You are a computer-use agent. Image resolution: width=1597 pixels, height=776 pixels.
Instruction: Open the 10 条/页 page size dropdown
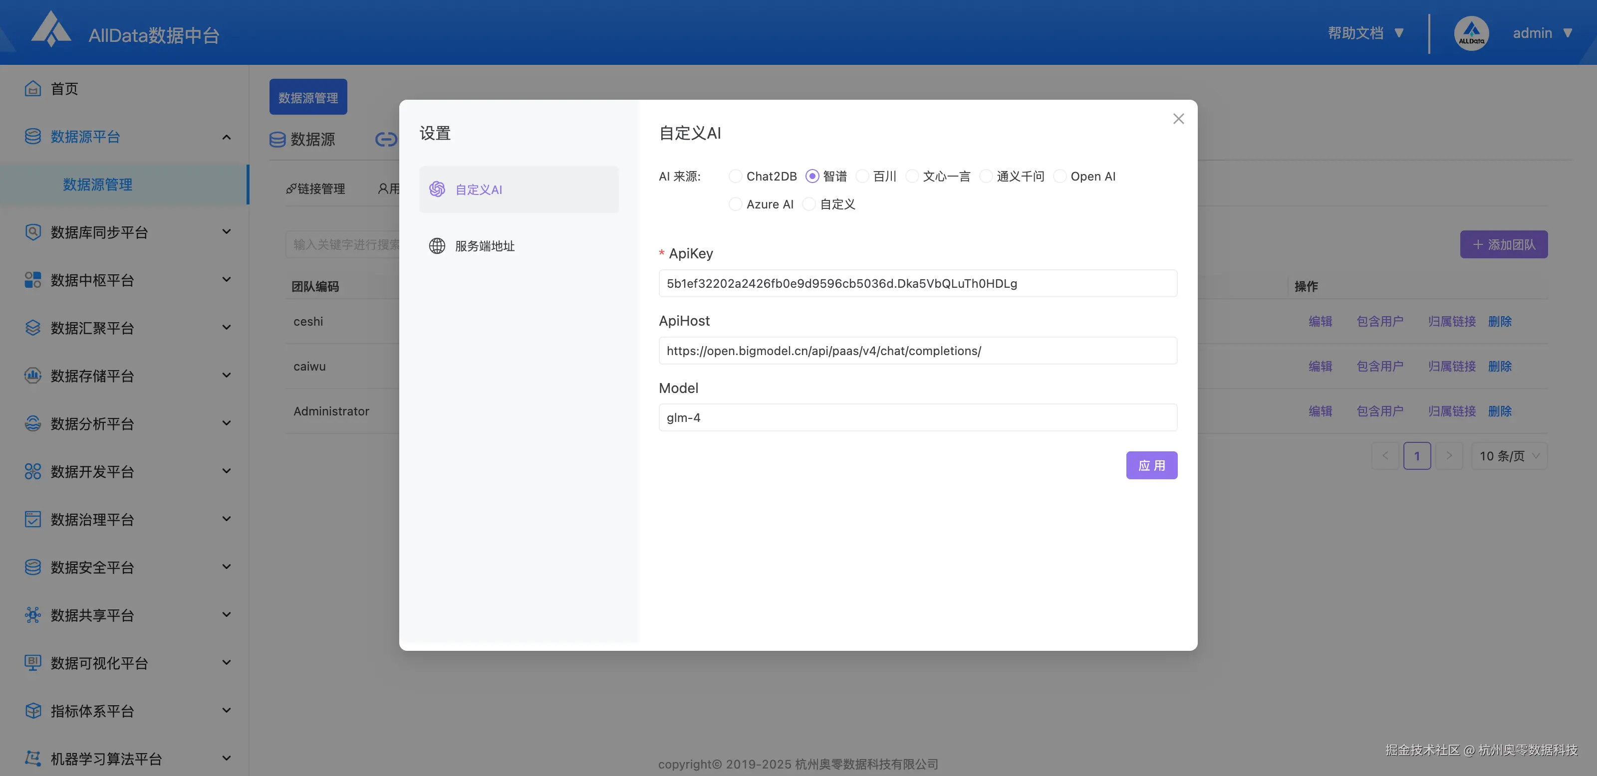coord(1509,456)
